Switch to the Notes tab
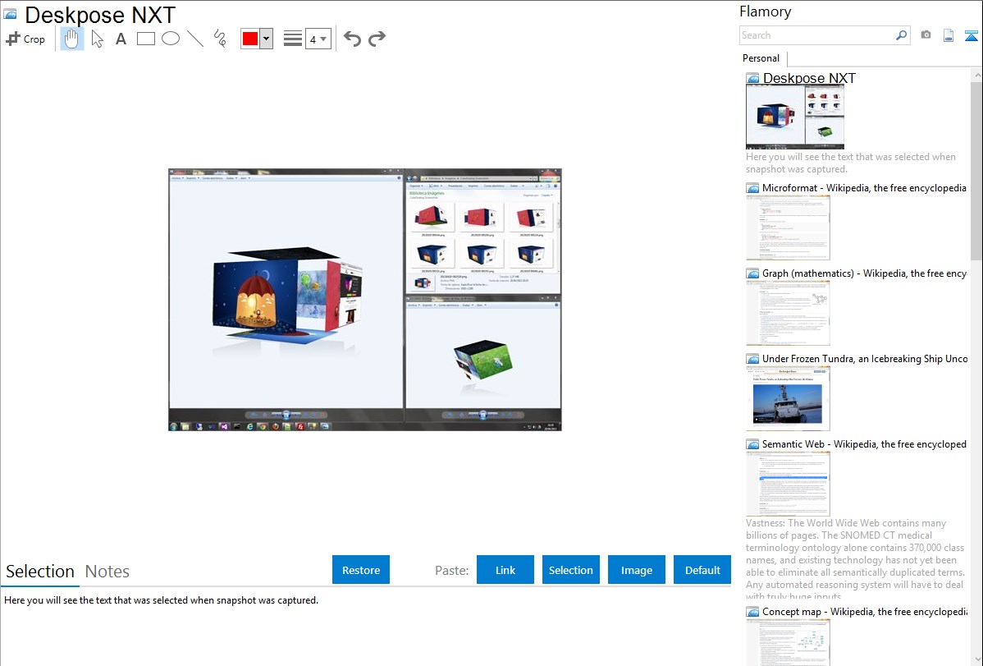Viewport: 983px width, 666px height. click(107, 572)
